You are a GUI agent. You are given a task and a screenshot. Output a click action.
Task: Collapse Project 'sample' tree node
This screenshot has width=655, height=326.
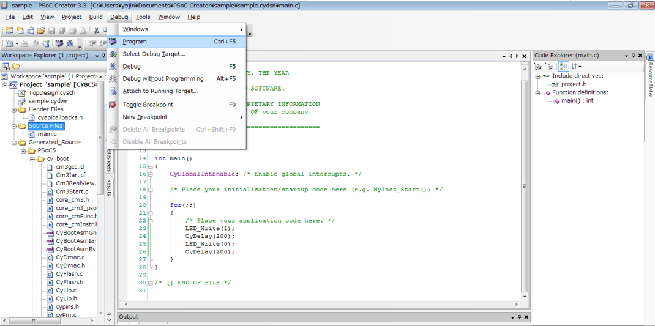point(5,85)
